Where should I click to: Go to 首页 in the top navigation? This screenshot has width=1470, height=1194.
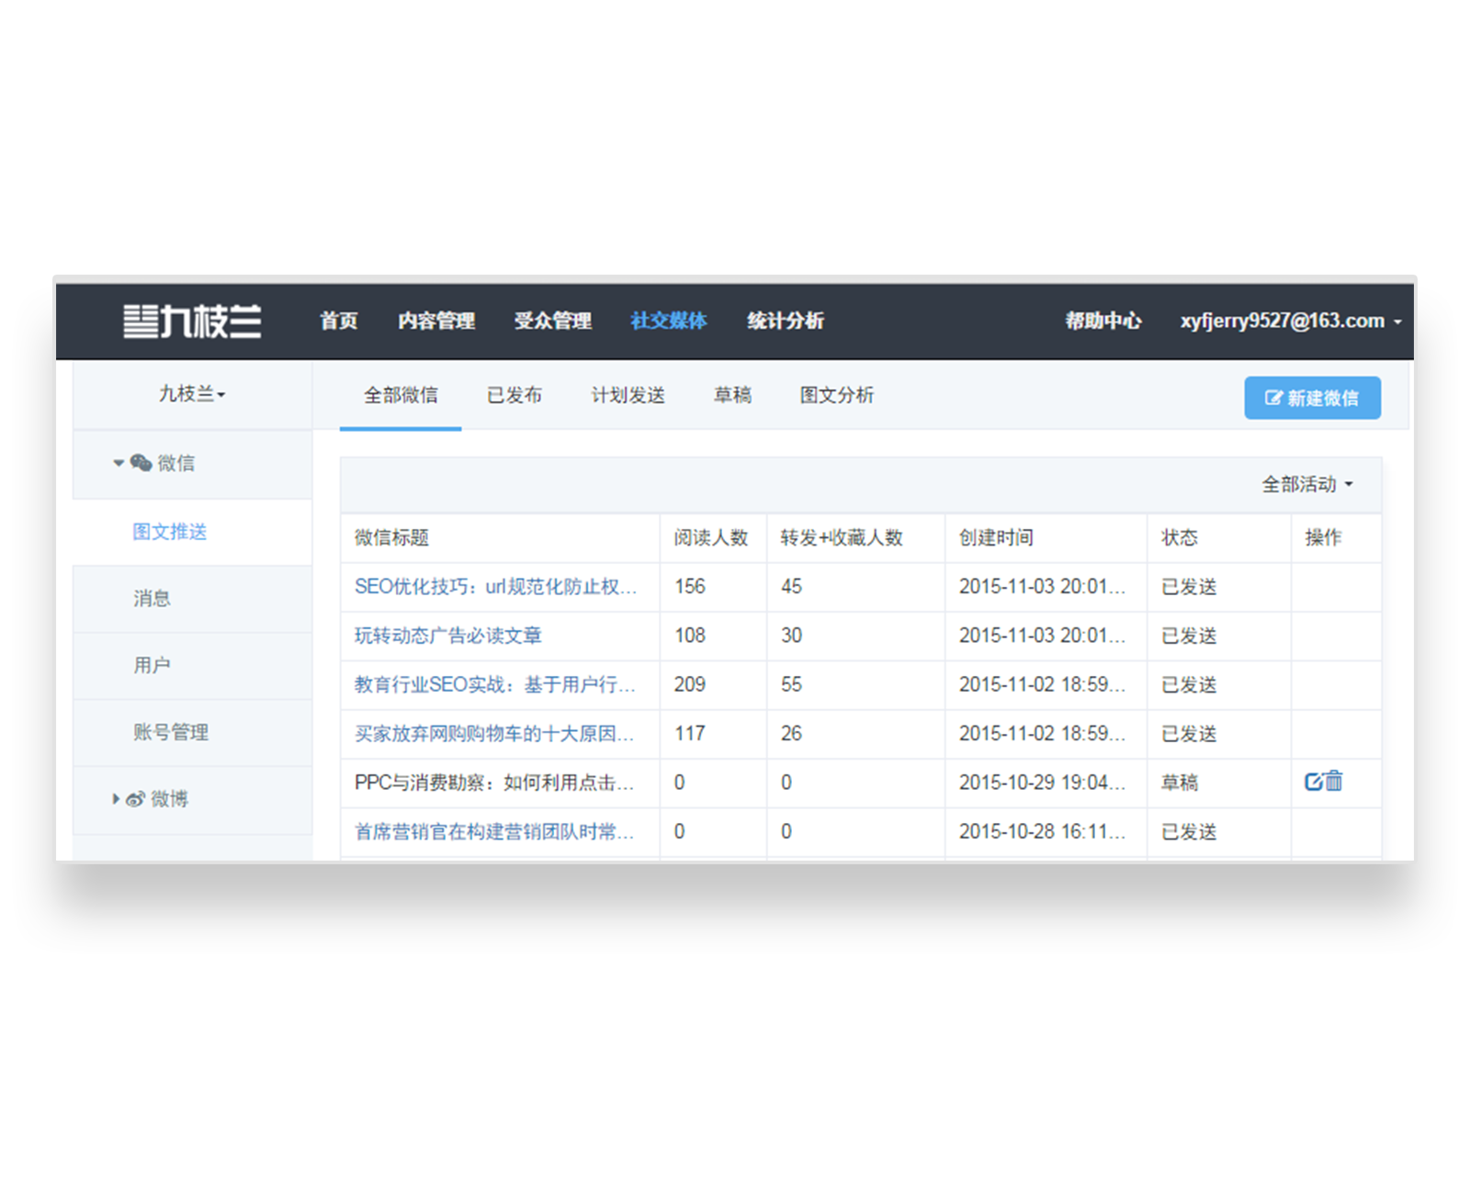[339, 321]
